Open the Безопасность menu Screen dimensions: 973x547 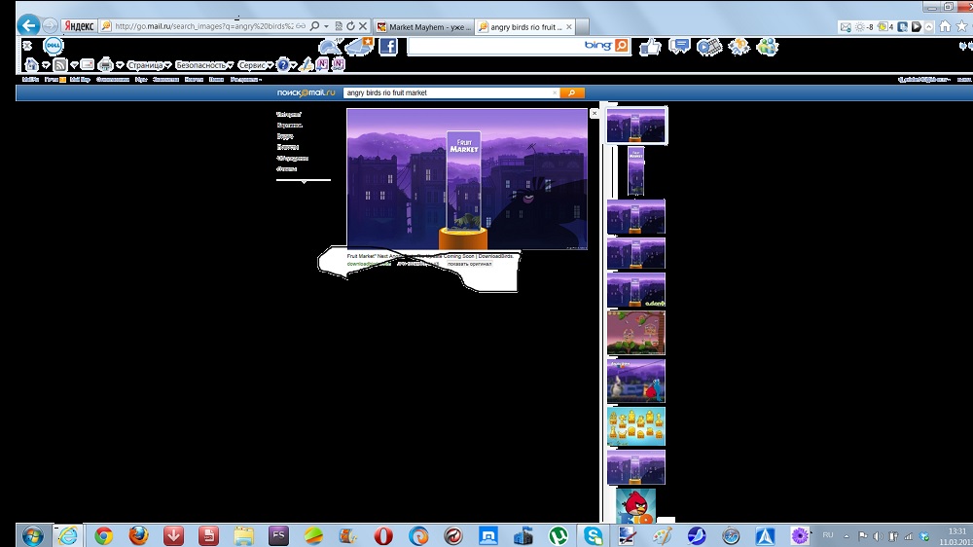click(204, 65)
